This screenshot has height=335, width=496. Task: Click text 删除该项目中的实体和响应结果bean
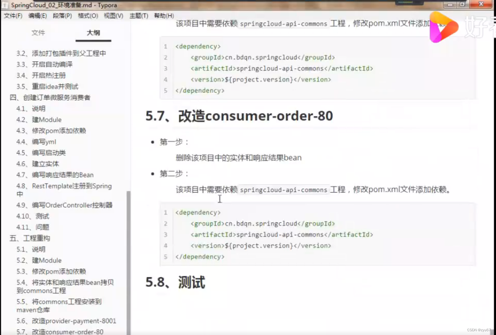[239, 158]
